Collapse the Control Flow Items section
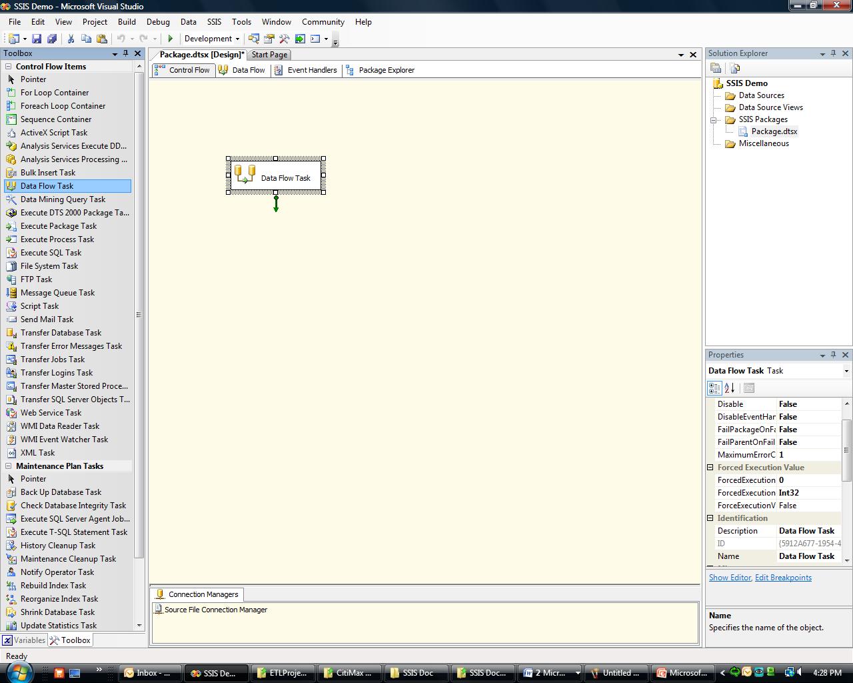This screenshot has height=683, width=853. point(9,67)
